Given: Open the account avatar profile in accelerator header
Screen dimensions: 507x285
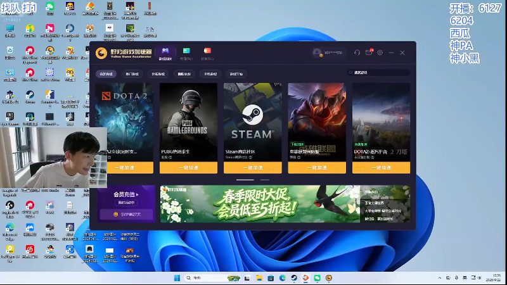Looking at the screenshot, I should [318, 53].
